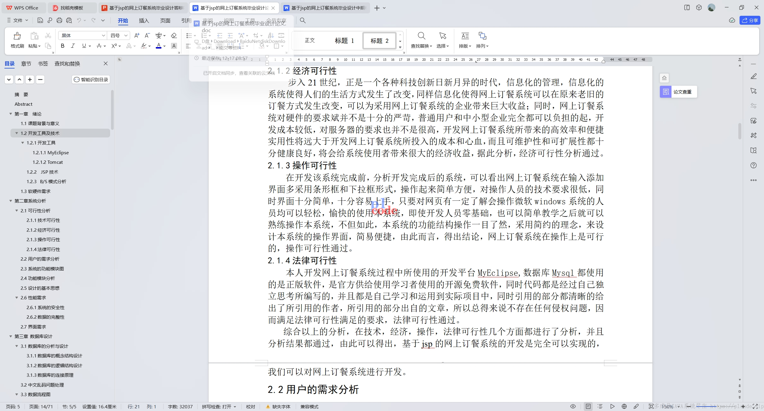The image size is (764, 411).
Task: Click the Format Painter brush icon
Action: 17,36
